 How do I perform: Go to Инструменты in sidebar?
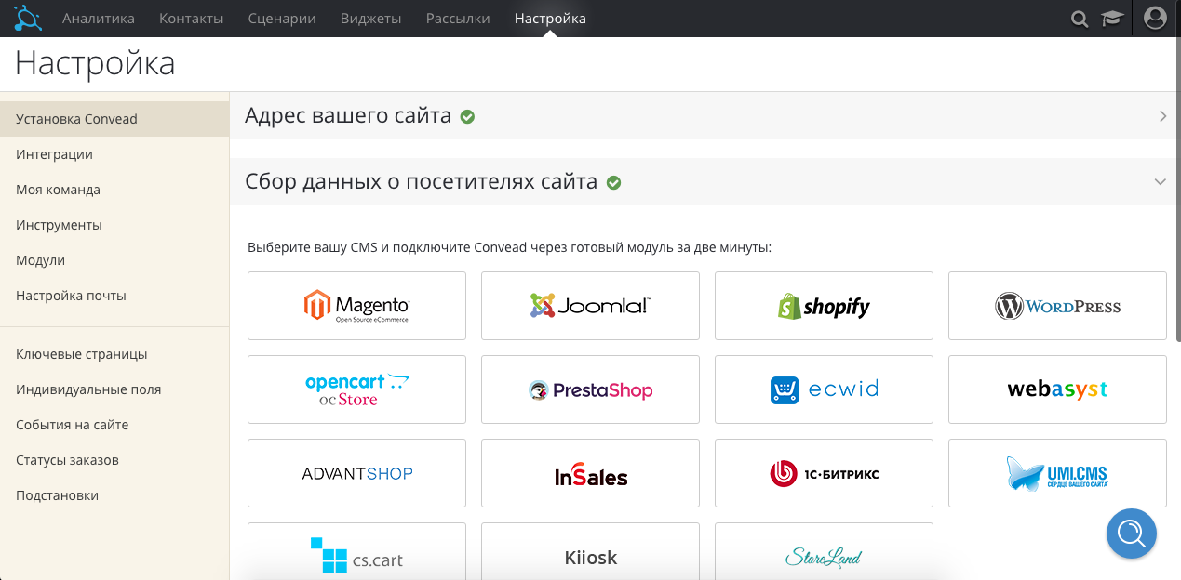pos(114,225)
